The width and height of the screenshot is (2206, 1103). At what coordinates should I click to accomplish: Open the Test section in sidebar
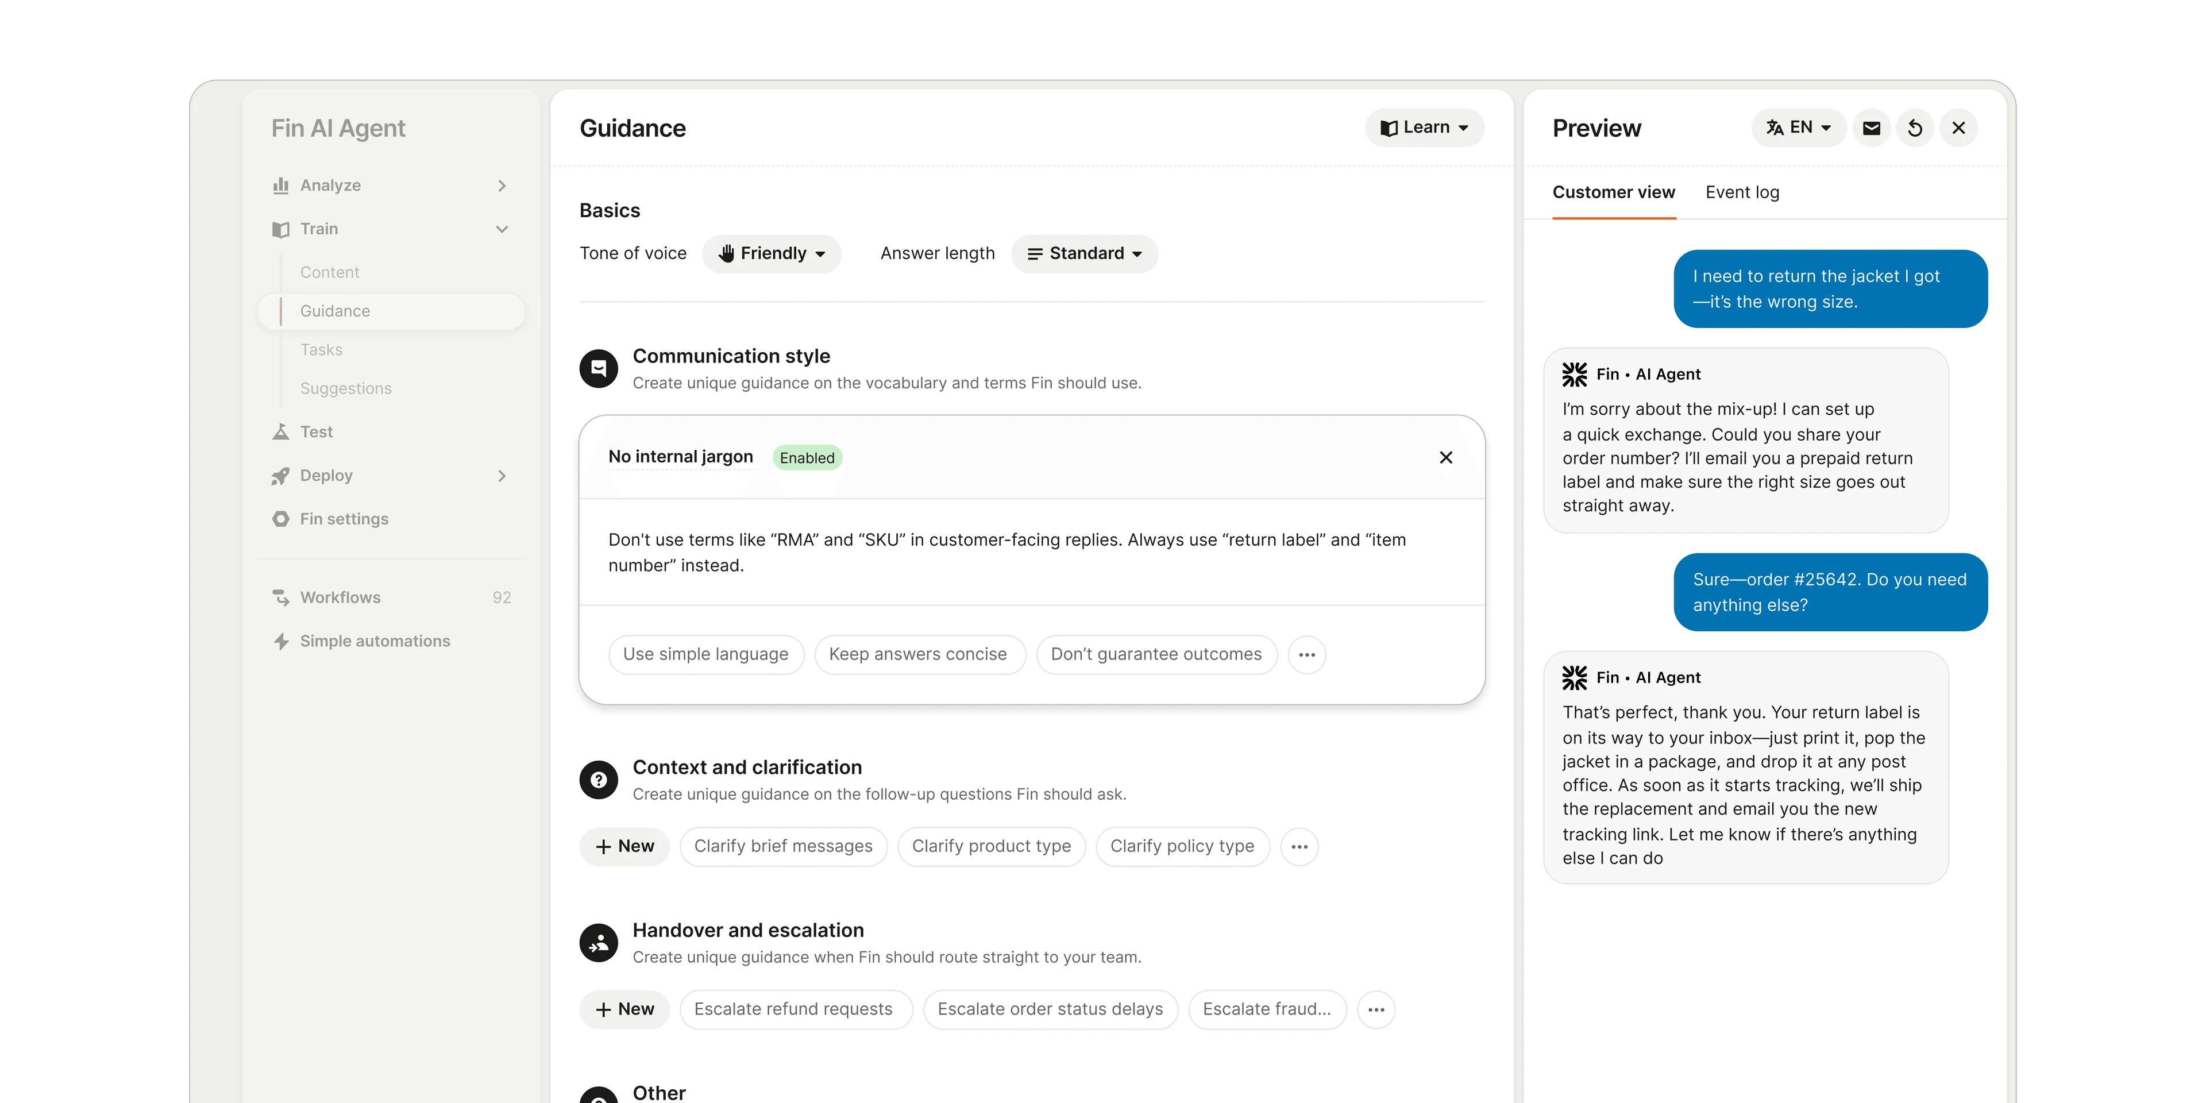pos(316,433)
